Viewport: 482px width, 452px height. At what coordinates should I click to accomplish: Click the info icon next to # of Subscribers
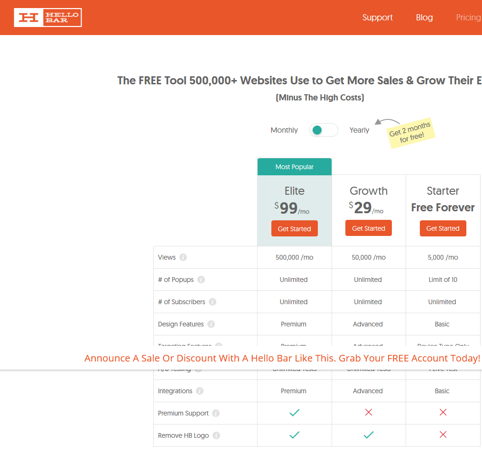point(212,302)
